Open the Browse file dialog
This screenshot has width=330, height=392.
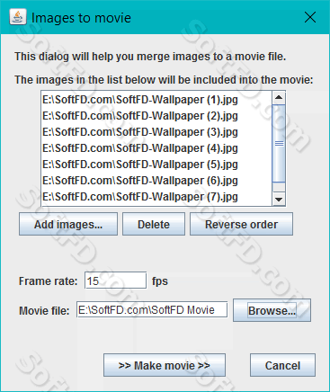[272, 310]
